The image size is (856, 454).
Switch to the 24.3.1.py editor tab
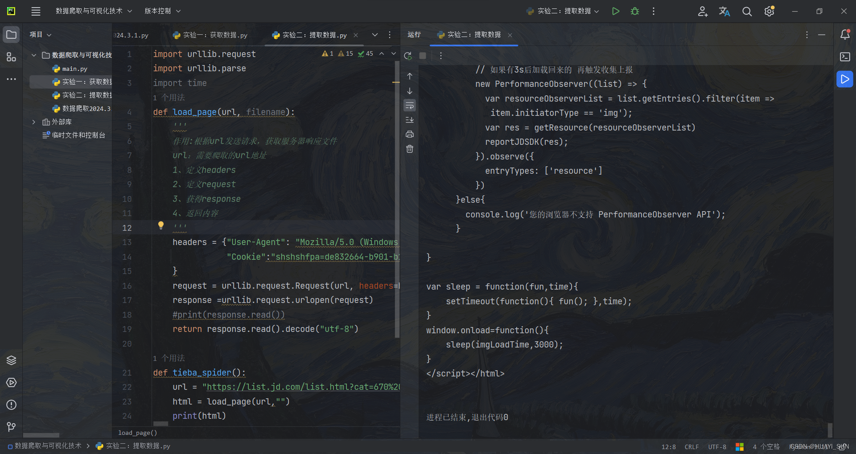click(x=132, y=35)
